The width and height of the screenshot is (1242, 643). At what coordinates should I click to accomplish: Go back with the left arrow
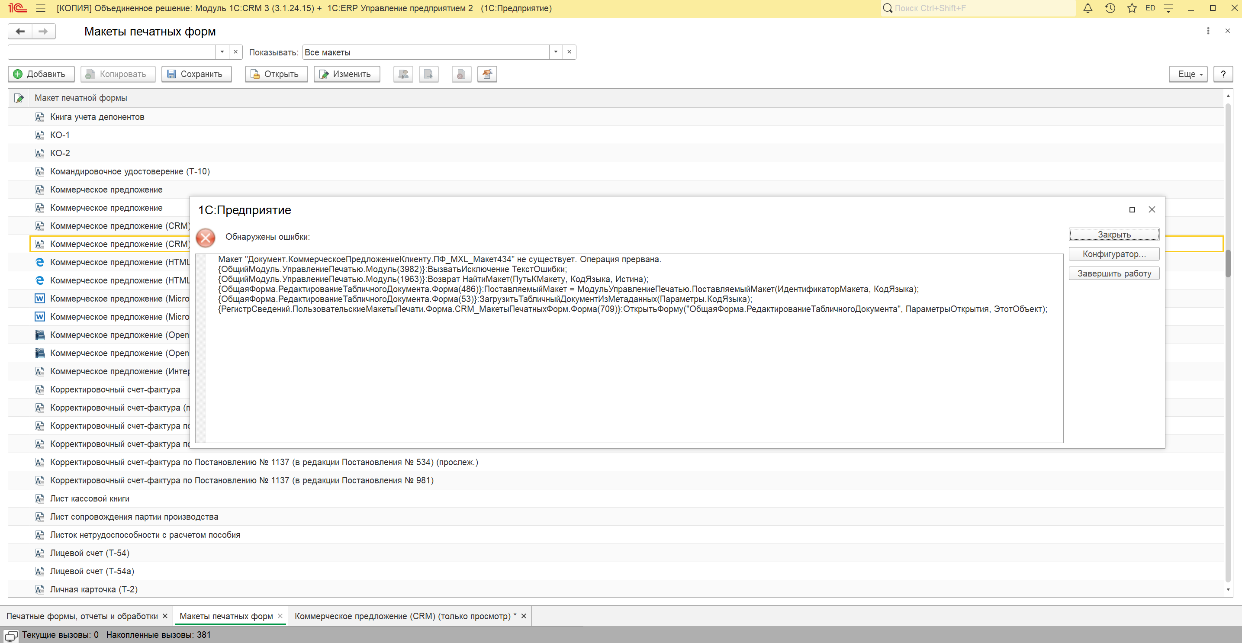tap(20, 31)
